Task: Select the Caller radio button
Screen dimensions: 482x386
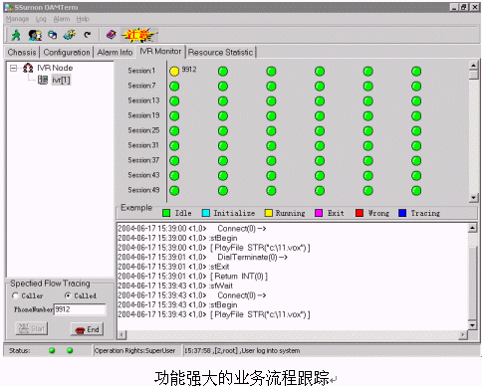Action: 15,295
